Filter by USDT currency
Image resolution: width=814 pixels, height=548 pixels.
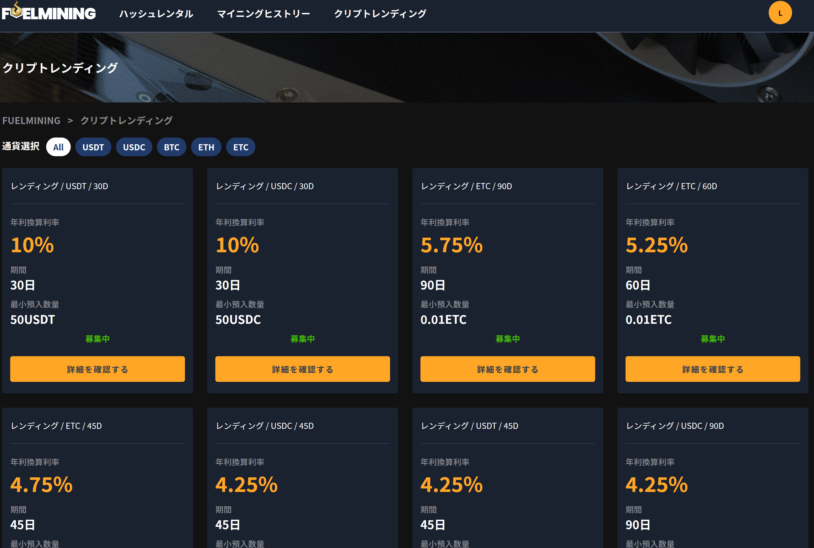point(93,147)
